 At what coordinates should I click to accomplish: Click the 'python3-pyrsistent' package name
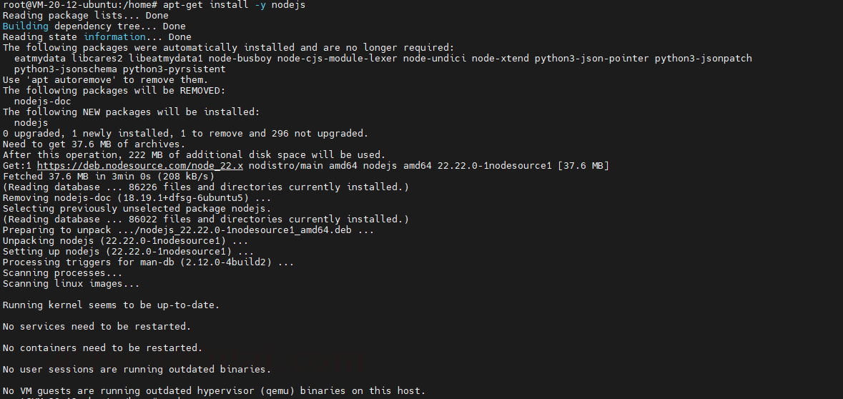click(x=174, y=69)
